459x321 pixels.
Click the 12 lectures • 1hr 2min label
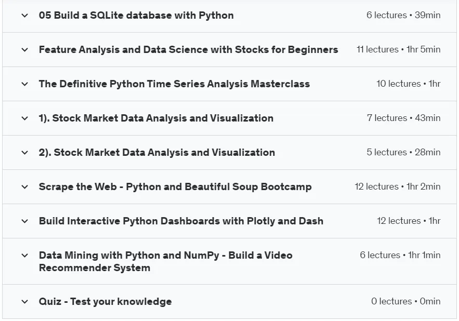[398, 186]
